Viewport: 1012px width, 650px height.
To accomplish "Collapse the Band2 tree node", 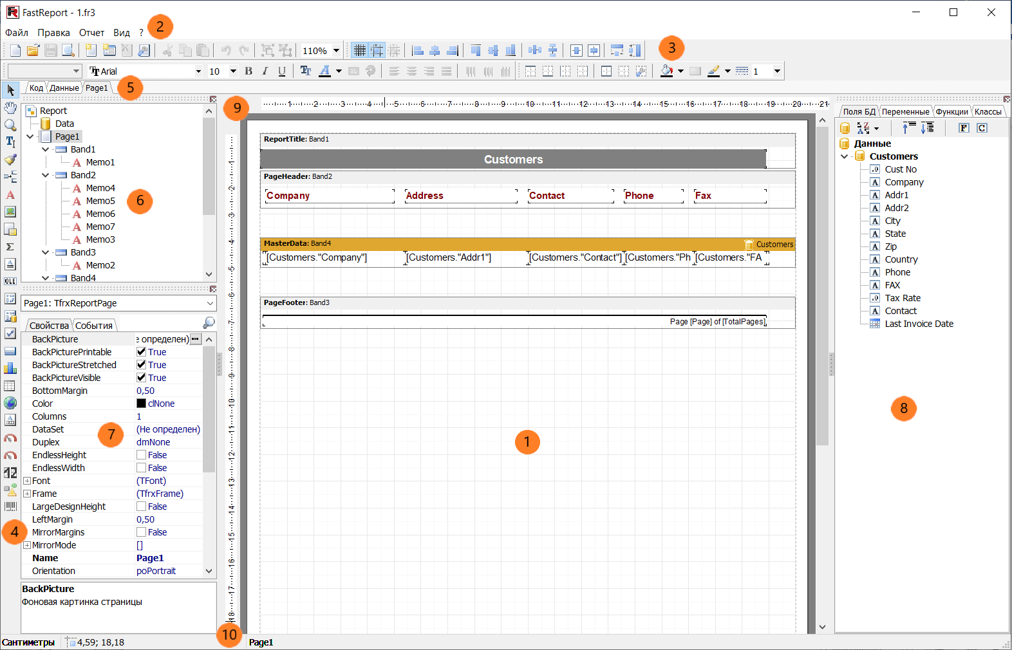I will click(46, 175).
